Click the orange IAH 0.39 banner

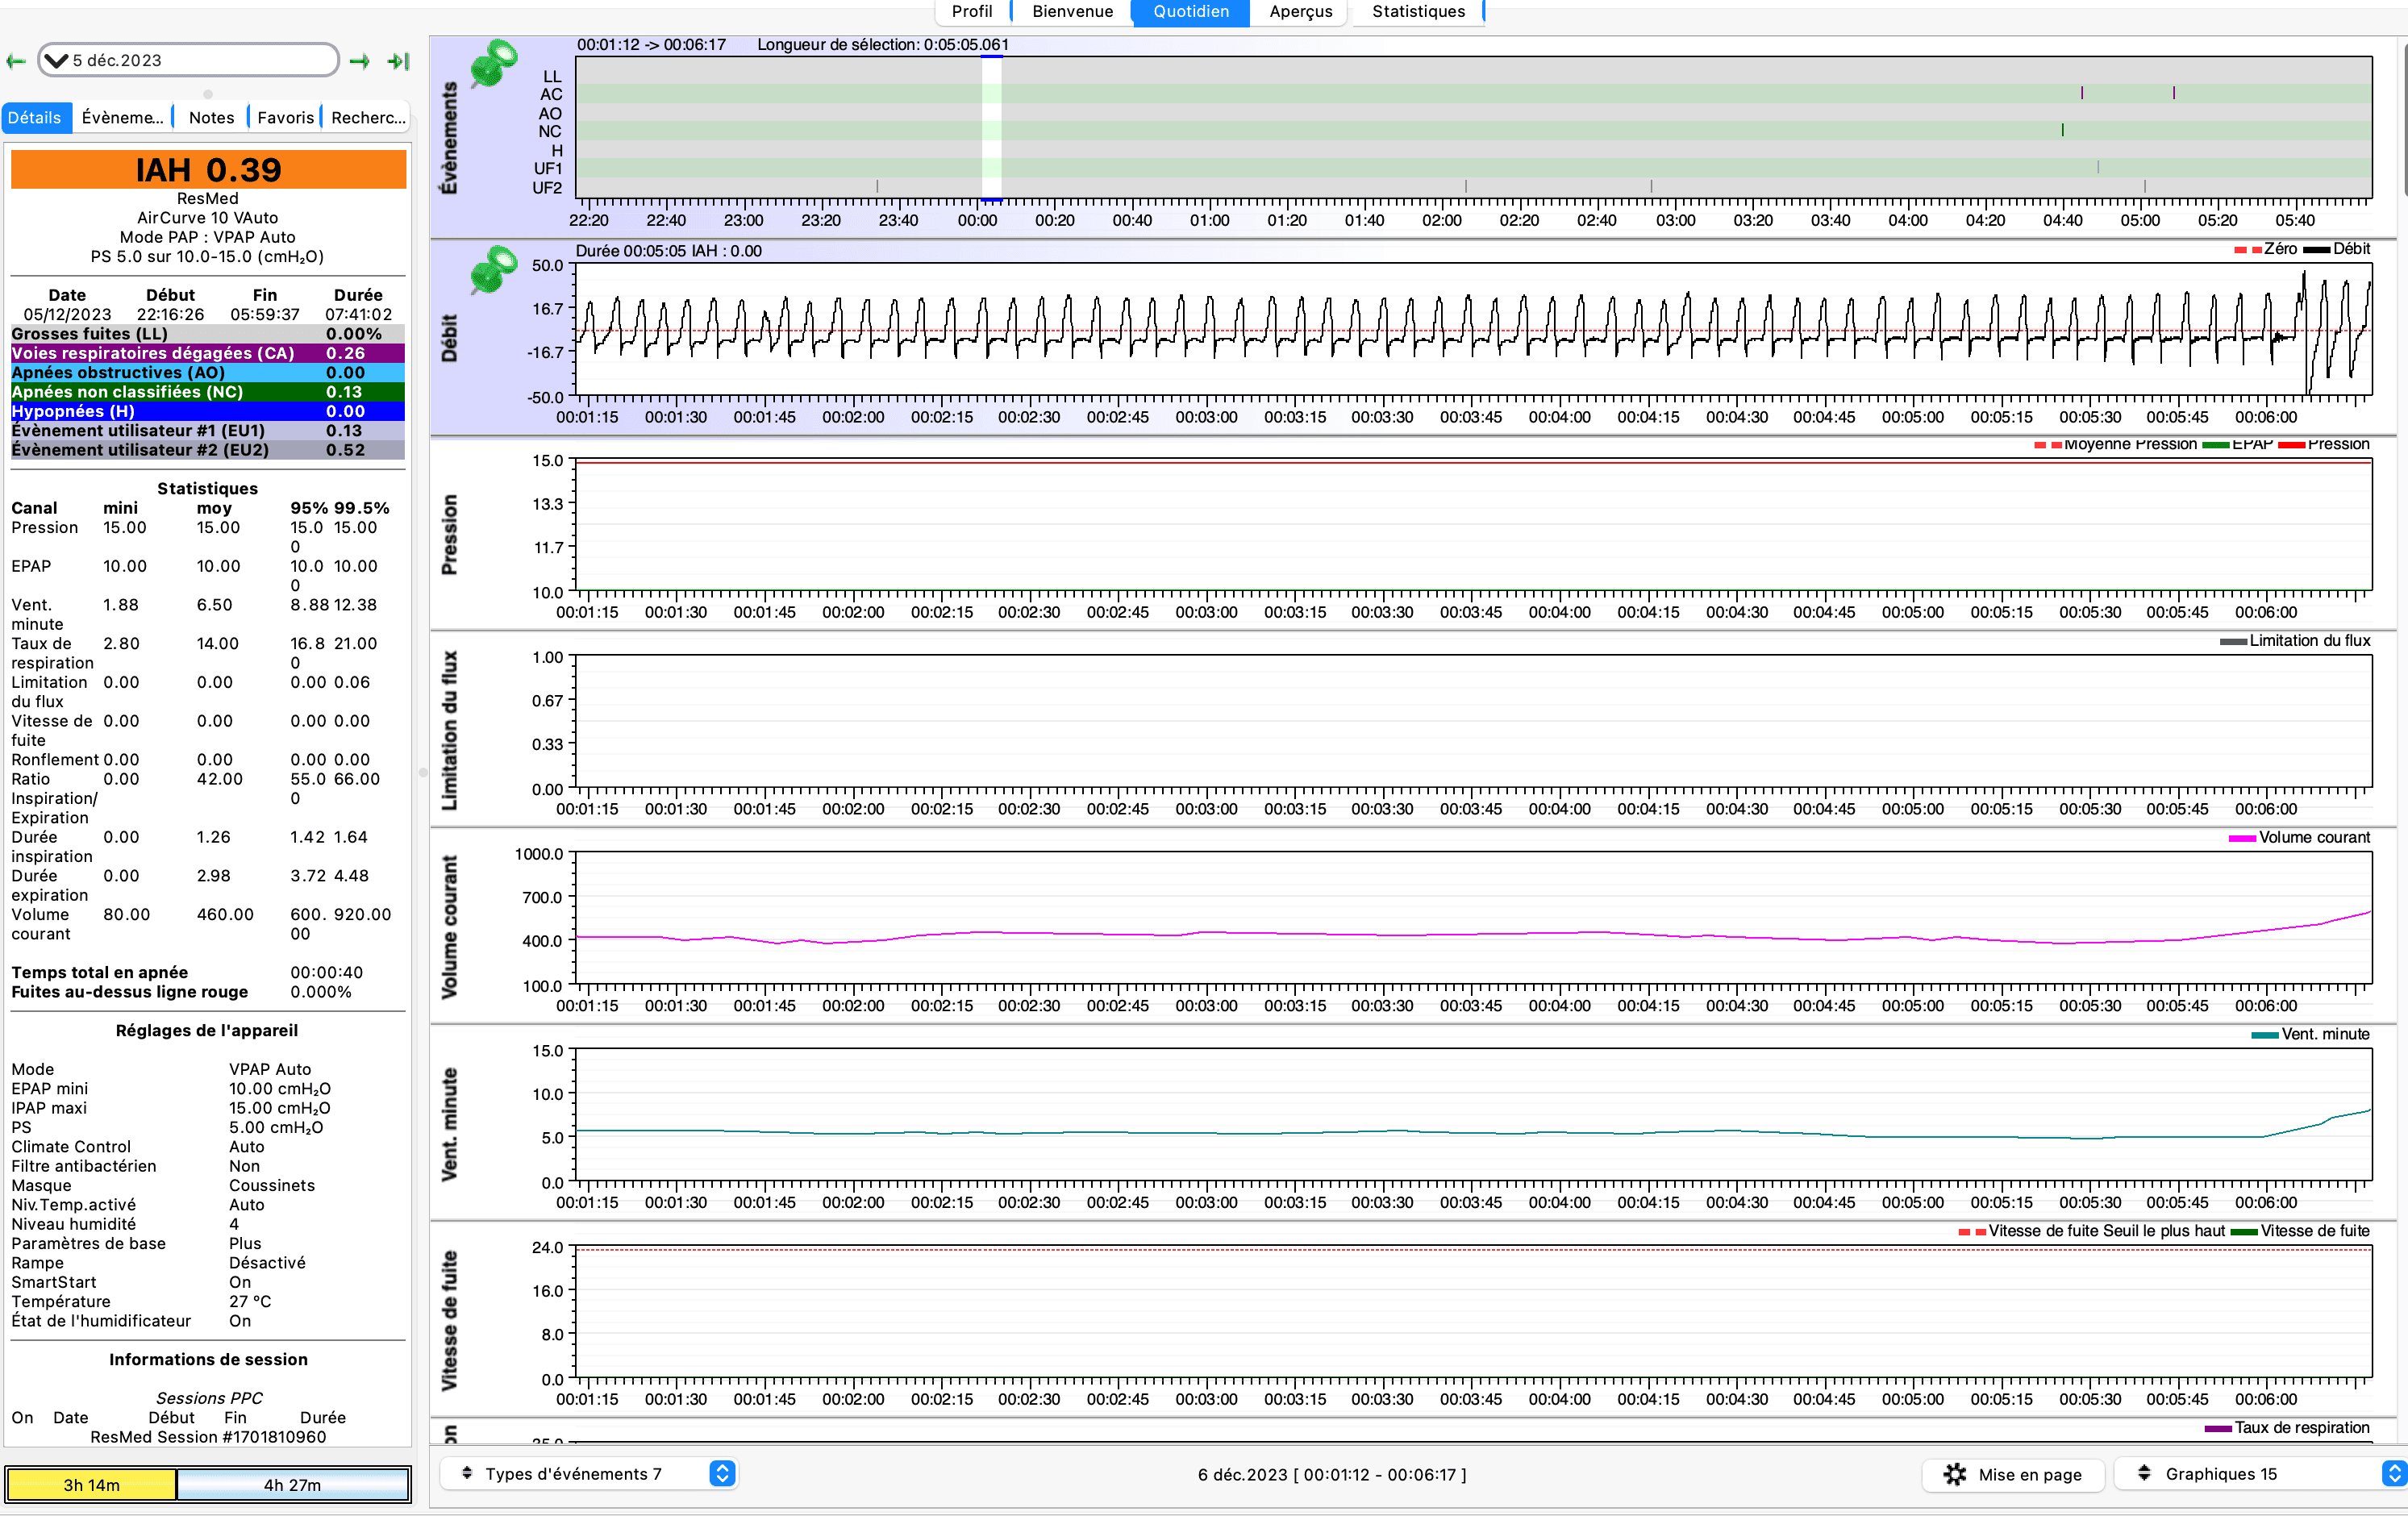click(x=208, y=169)
